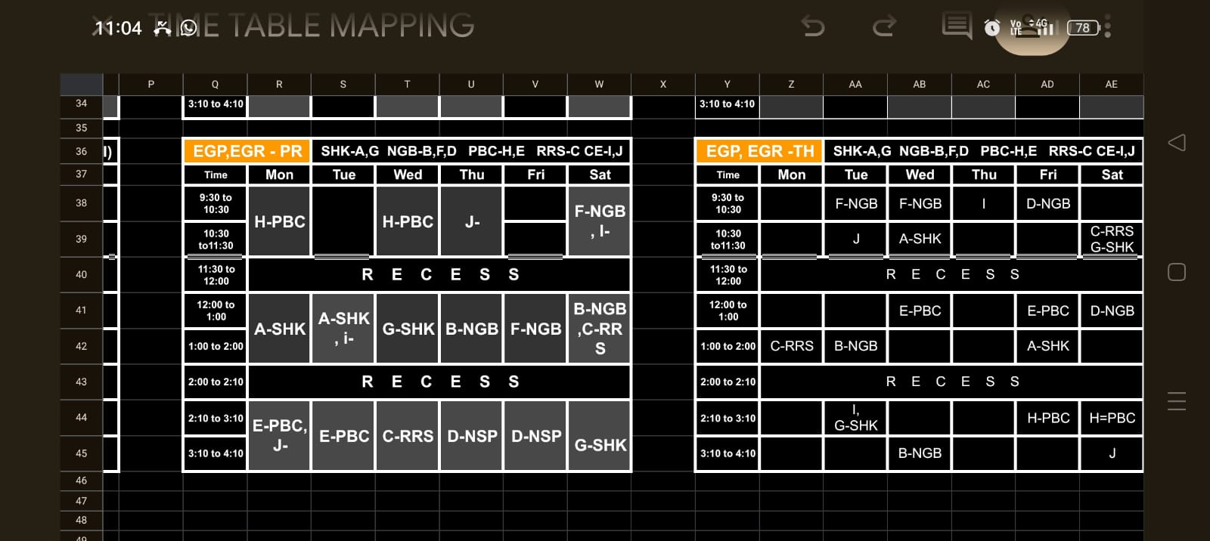Open the three-dot overflow menu
The image size is (1210, 541).
click(1108, 27)
